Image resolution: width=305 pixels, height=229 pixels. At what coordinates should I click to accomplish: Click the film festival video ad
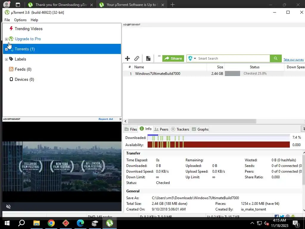pos(62,166)
